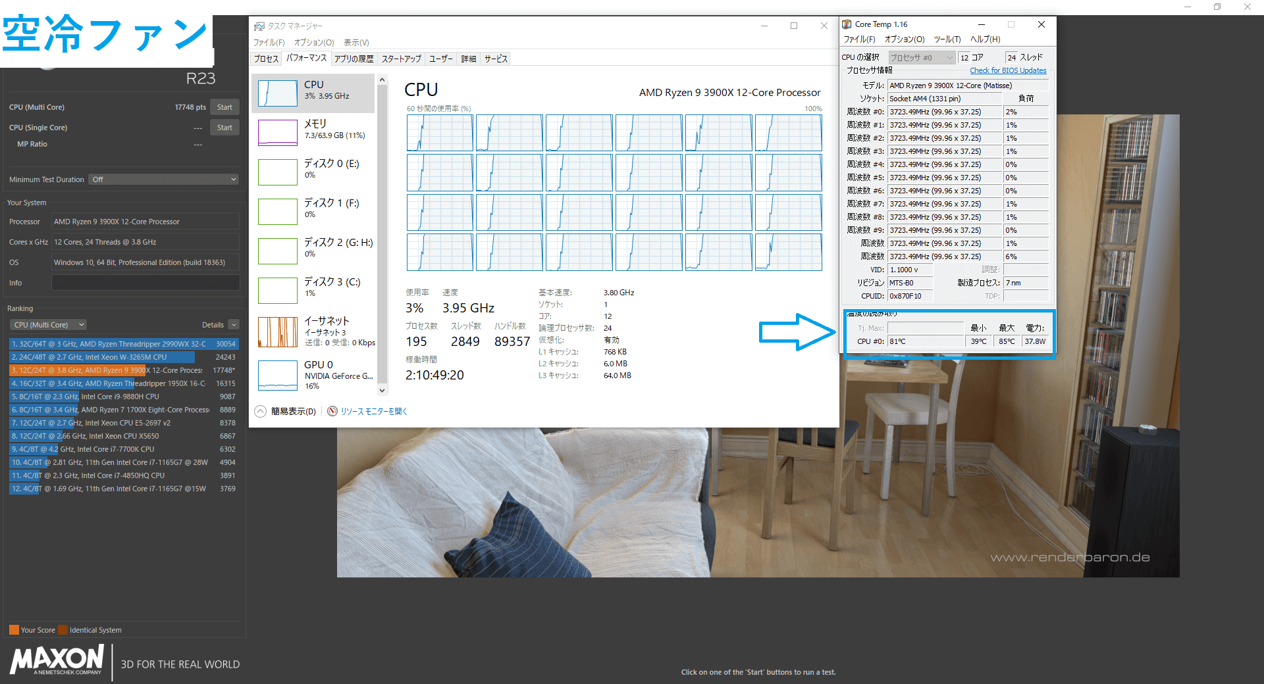The width and height of the screenshot is (1264, 684).
Task: Click the Info text field
Action: tap(145, 283)
